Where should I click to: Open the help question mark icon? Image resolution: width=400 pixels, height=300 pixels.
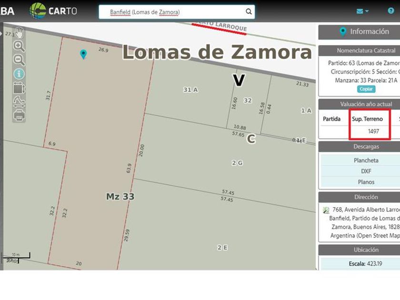coord(390,10)
